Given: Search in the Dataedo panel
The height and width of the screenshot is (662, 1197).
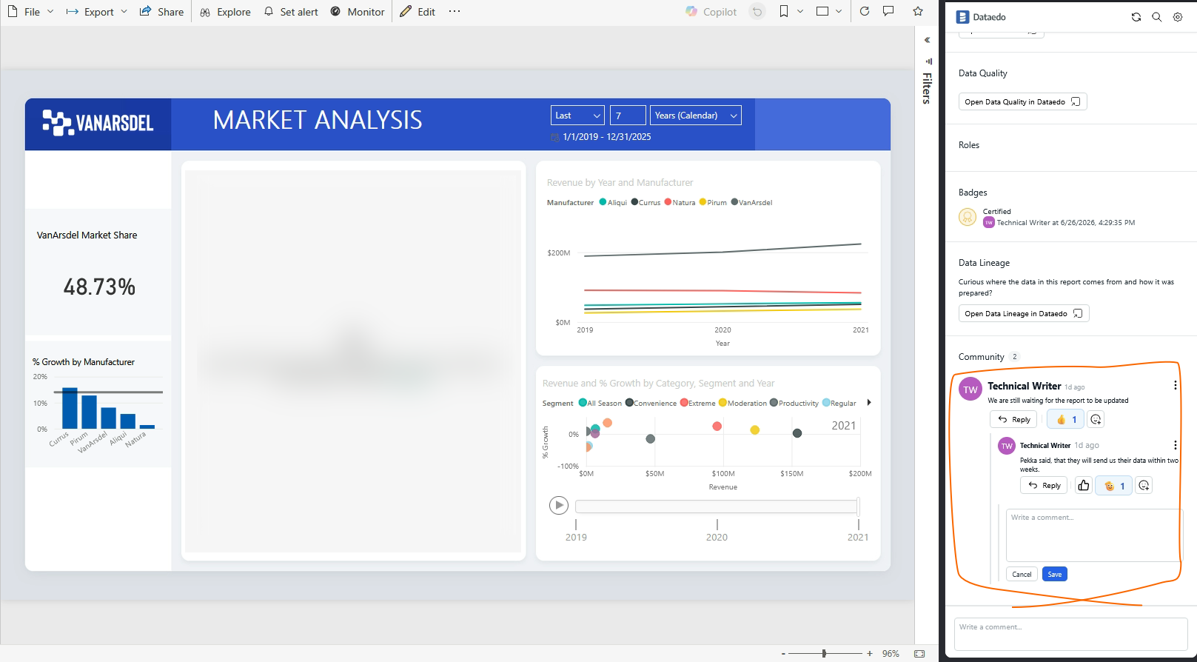Looking at the screenshot, I should point(1157,17).
